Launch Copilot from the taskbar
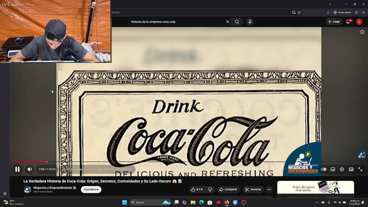The width and height of the screenshot is (368, 207). point(185,202)
